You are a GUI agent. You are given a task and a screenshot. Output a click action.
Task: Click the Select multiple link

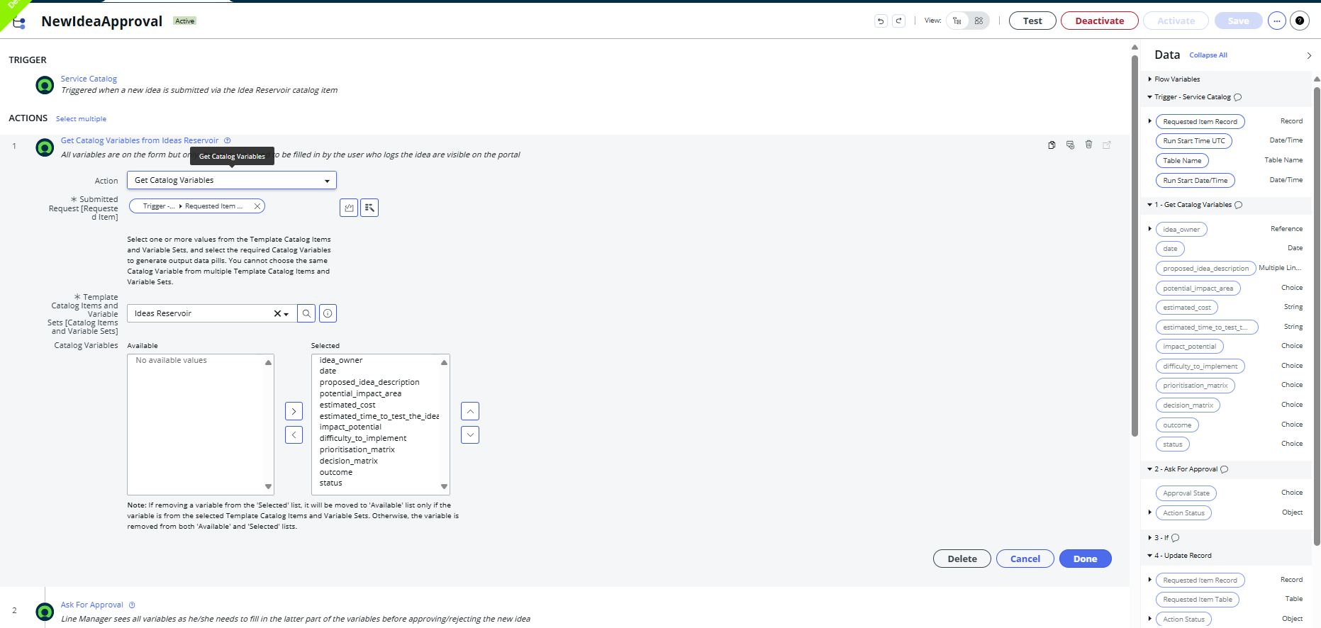point(81,119)
